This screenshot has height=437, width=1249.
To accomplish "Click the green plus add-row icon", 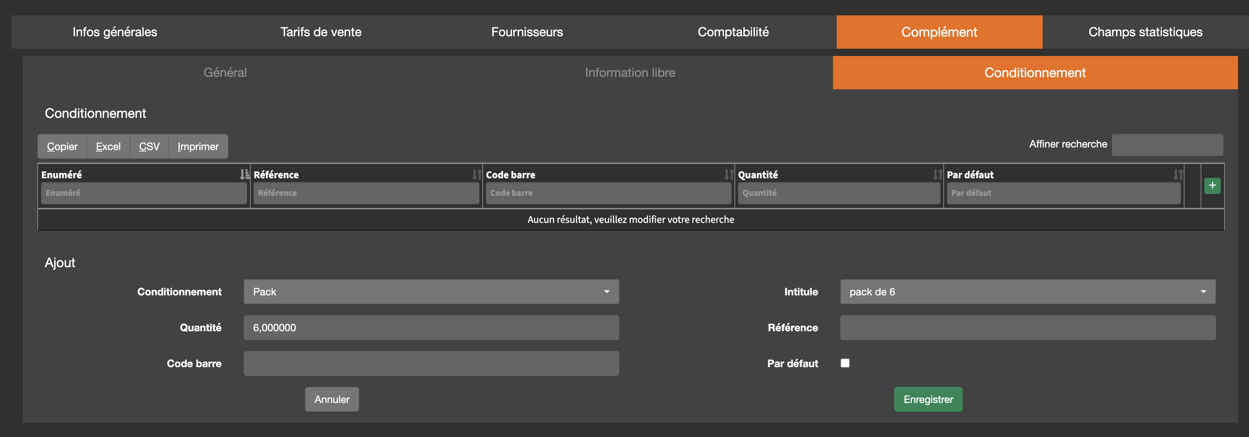I will (x=1212, y=186).
